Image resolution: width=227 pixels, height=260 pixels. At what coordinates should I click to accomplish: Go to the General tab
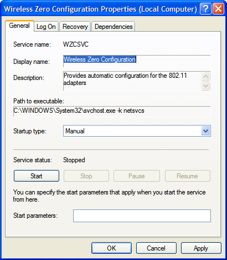pos(19,26)
